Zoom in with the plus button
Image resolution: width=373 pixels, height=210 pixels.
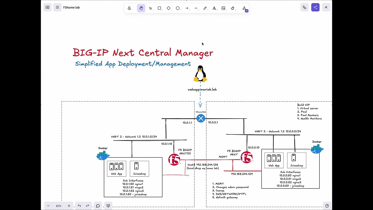69,206
